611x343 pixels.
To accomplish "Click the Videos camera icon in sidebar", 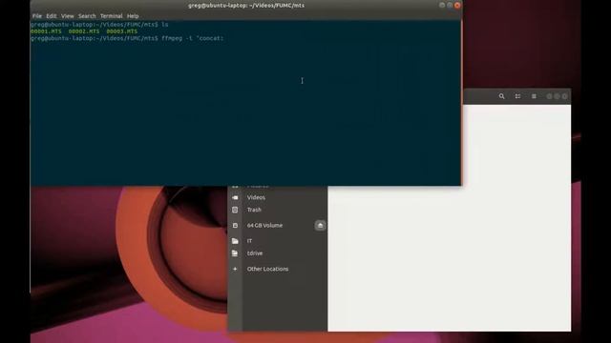I will tap(235, 197).
